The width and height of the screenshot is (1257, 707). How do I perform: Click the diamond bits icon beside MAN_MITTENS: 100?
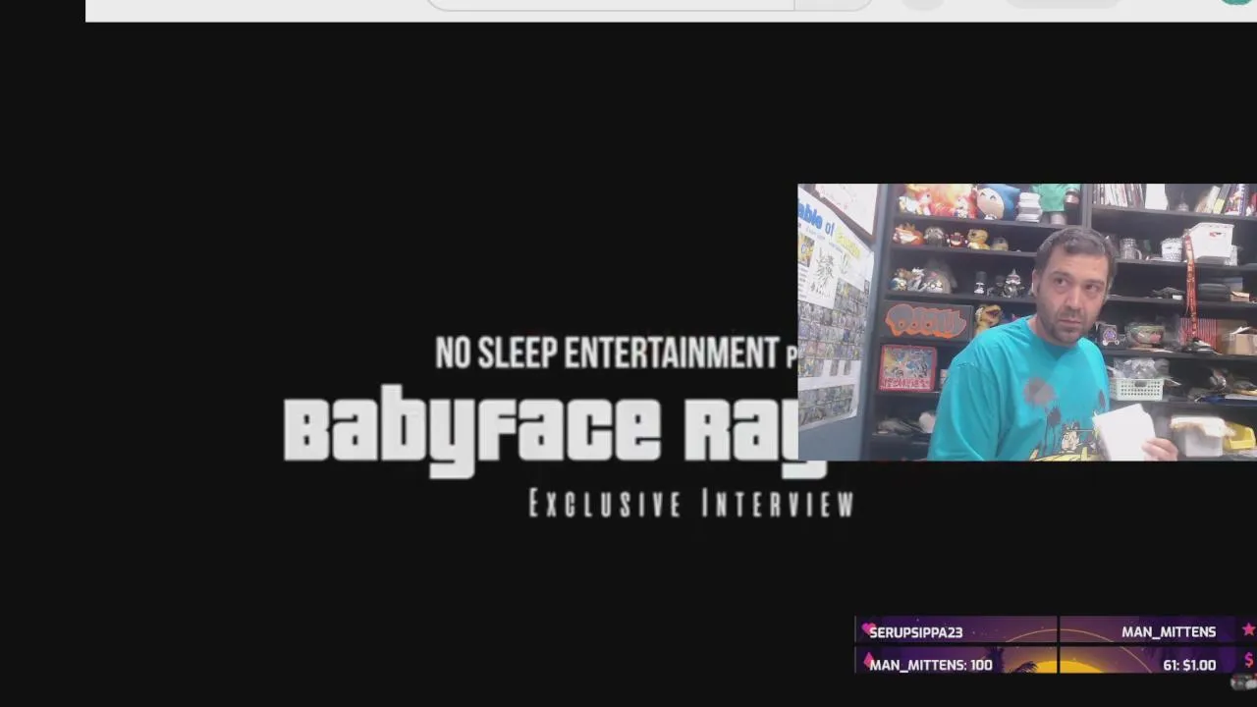867,662
